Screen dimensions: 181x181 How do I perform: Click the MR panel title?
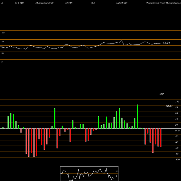coord(161,94)
